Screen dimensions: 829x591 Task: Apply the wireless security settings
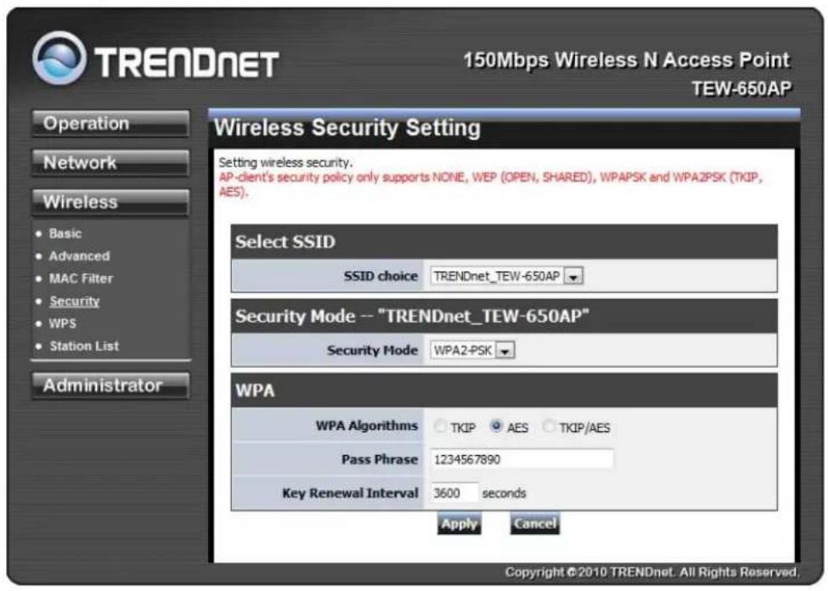tap(460, 524)
